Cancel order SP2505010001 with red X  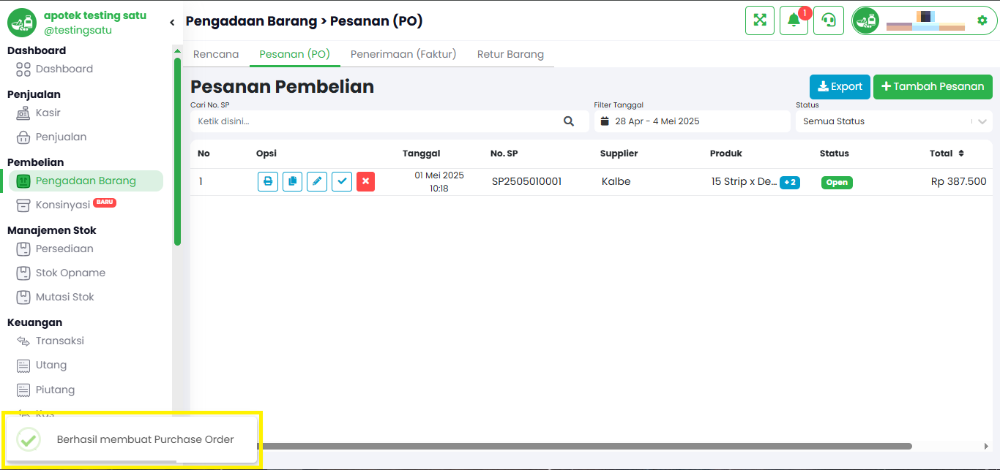[x=366, y=181]
